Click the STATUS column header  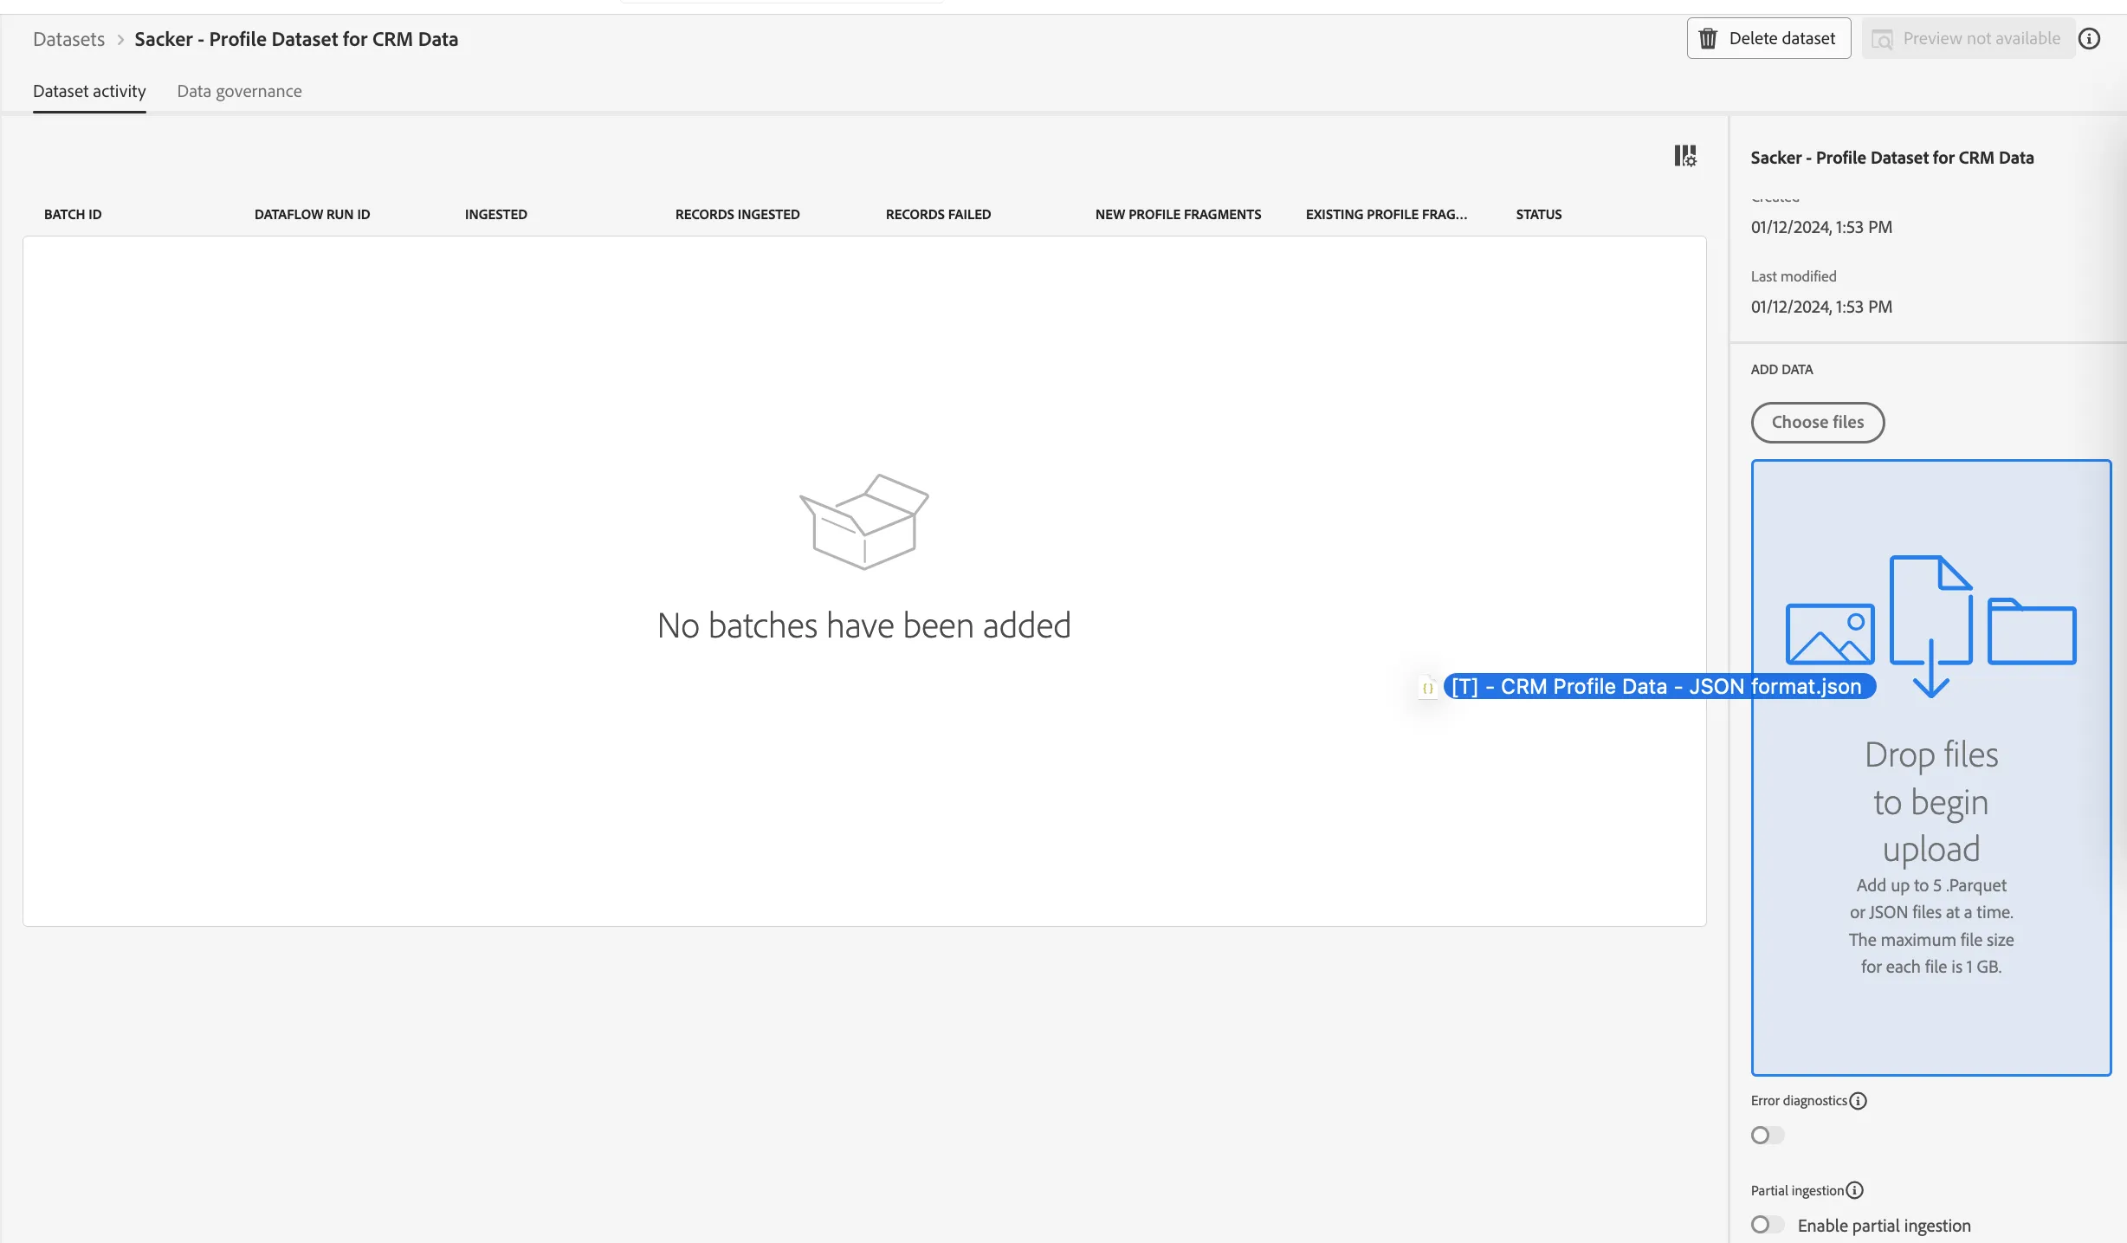pos(1539,214)
